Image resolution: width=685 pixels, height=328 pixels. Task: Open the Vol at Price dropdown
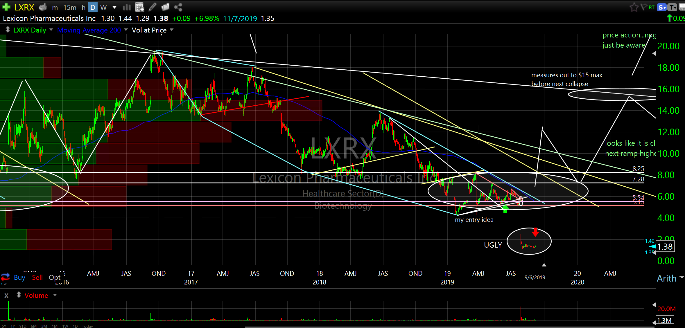(x=171, y=30)
